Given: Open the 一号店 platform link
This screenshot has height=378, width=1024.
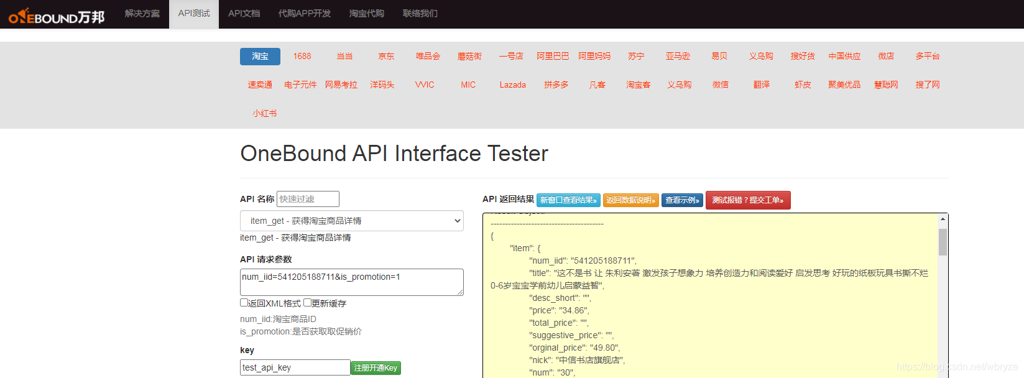Looking at the screenshot, I should (x=511, y=57).
